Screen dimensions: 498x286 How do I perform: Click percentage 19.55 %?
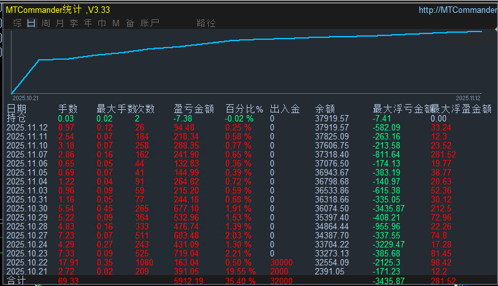(240, 271)
